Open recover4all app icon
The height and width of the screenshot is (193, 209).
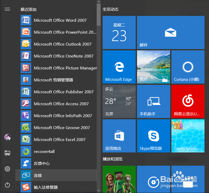[26, 151]
